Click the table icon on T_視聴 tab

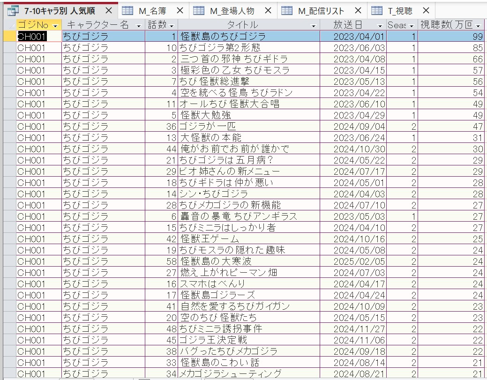377,11
